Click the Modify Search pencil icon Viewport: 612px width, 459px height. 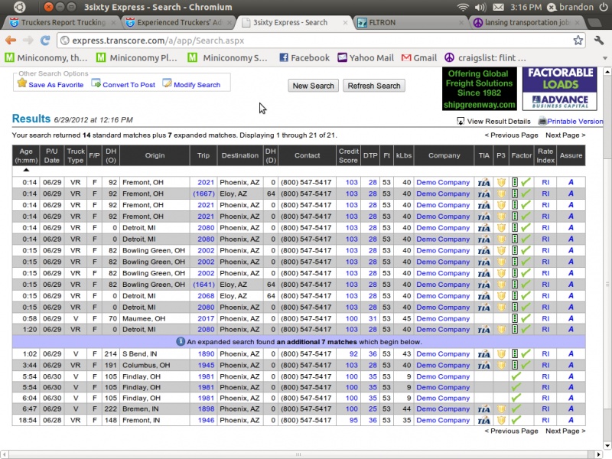(167, 84)
